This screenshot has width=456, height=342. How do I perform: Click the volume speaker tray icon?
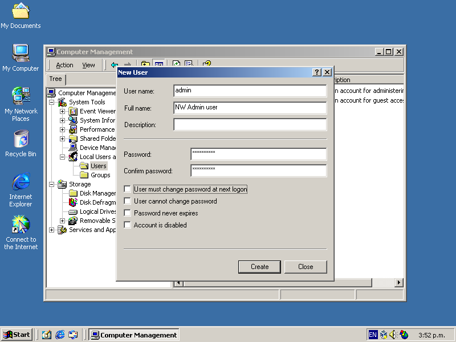(x=393, y=335)
